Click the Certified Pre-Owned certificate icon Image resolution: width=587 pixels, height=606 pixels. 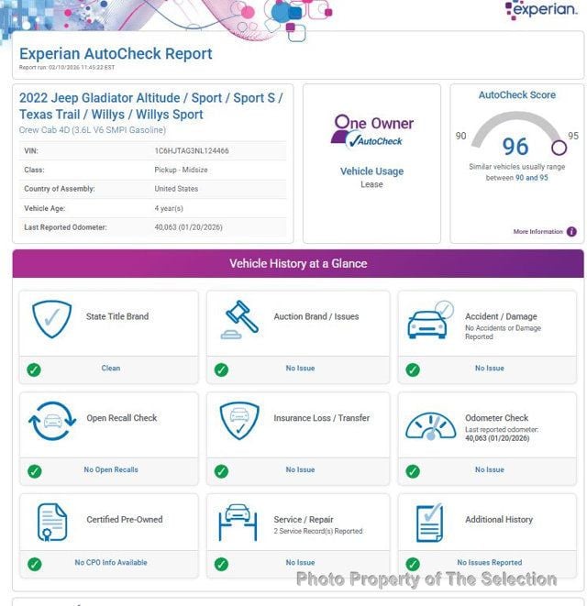(52, 523)
